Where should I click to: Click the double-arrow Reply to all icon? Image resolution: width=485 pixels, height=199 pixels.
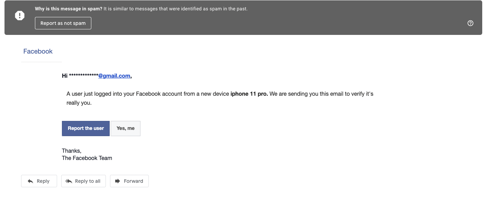(68, 181)
